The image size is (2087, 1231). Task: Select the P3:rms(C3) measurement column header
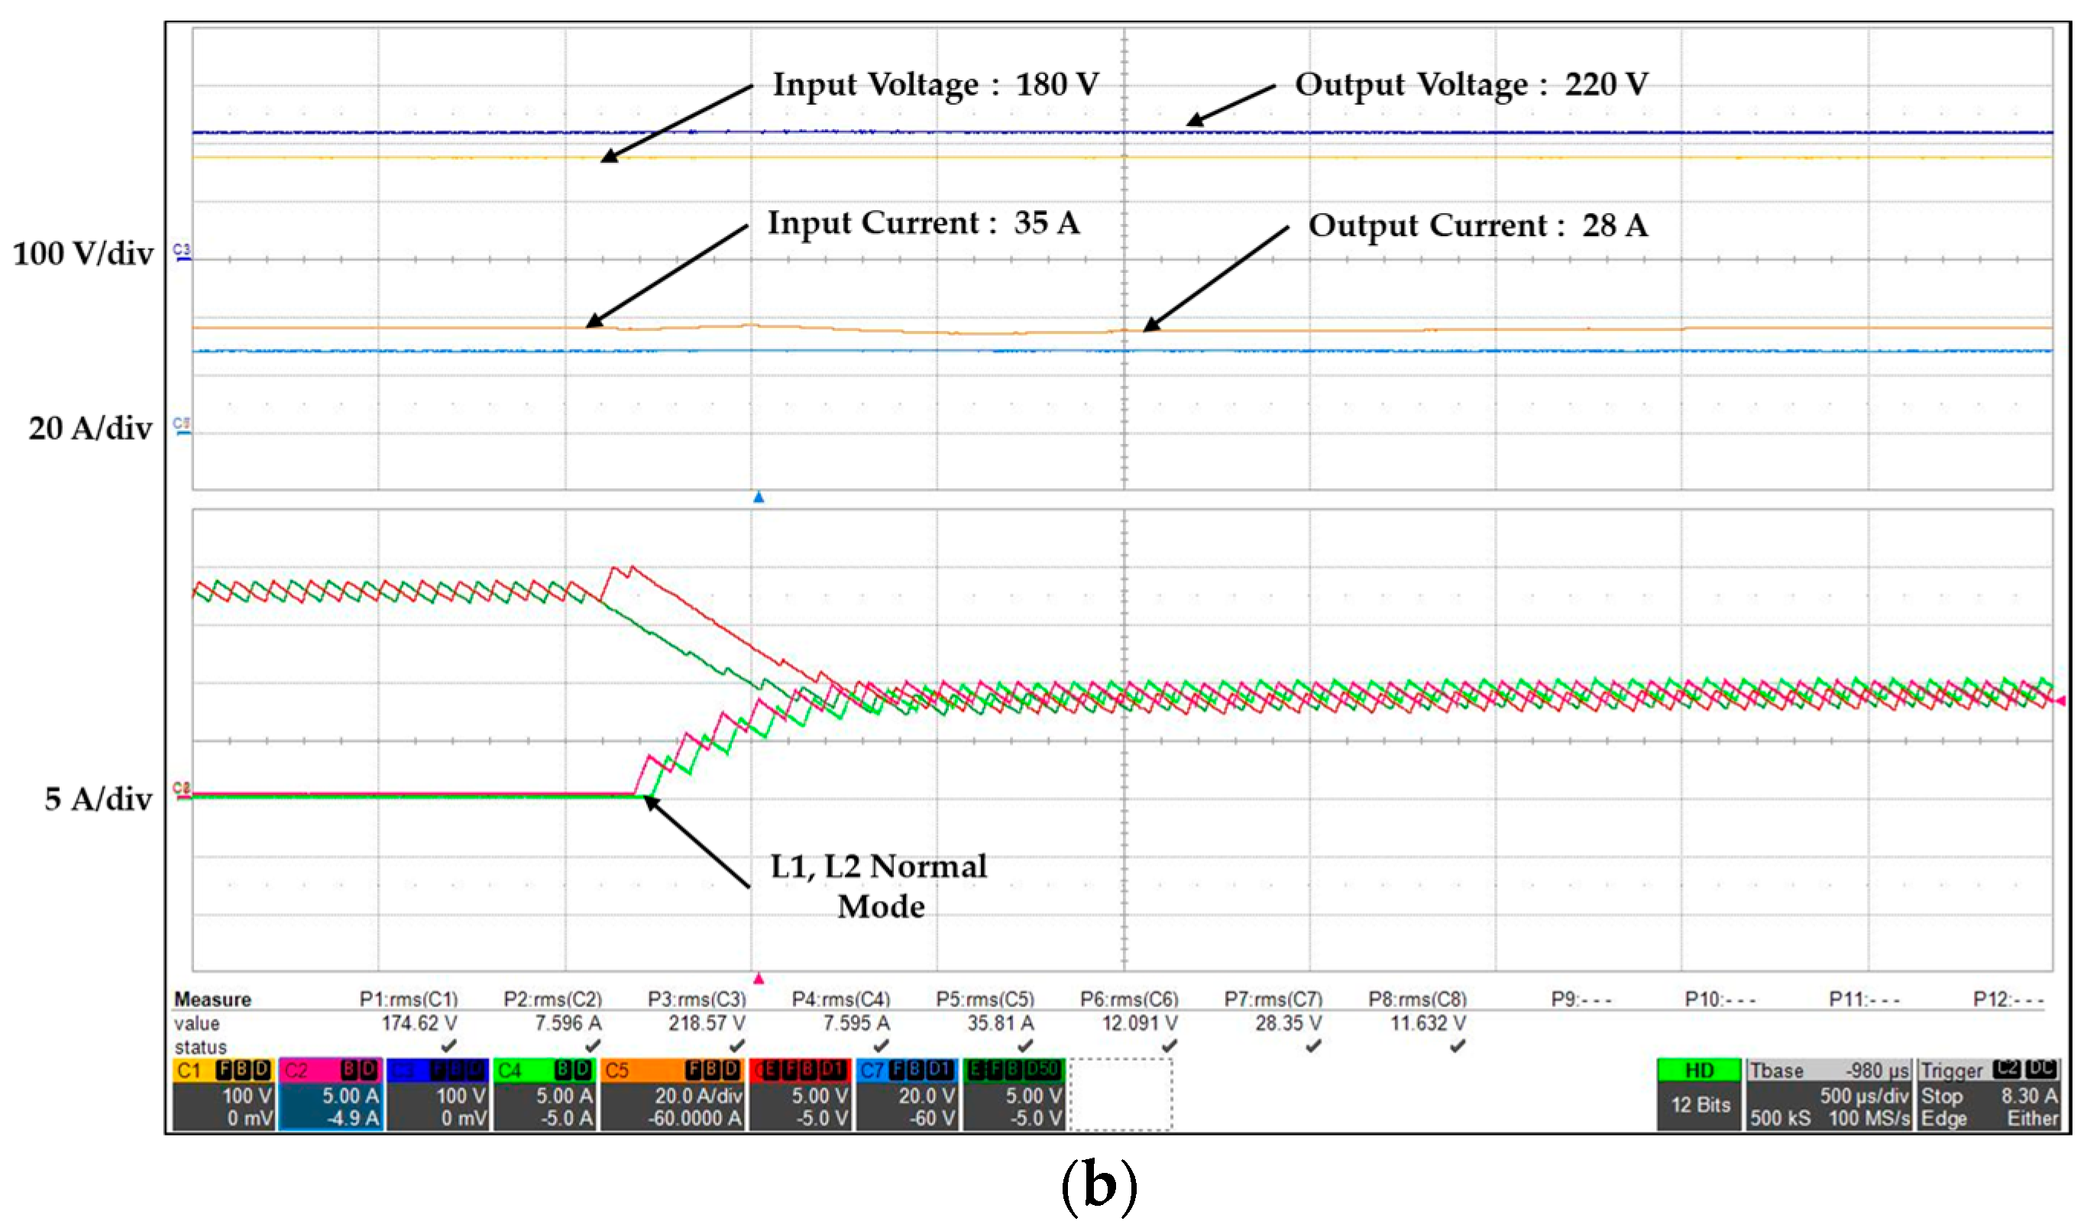pyautogui.click(x=697, y=1000)
